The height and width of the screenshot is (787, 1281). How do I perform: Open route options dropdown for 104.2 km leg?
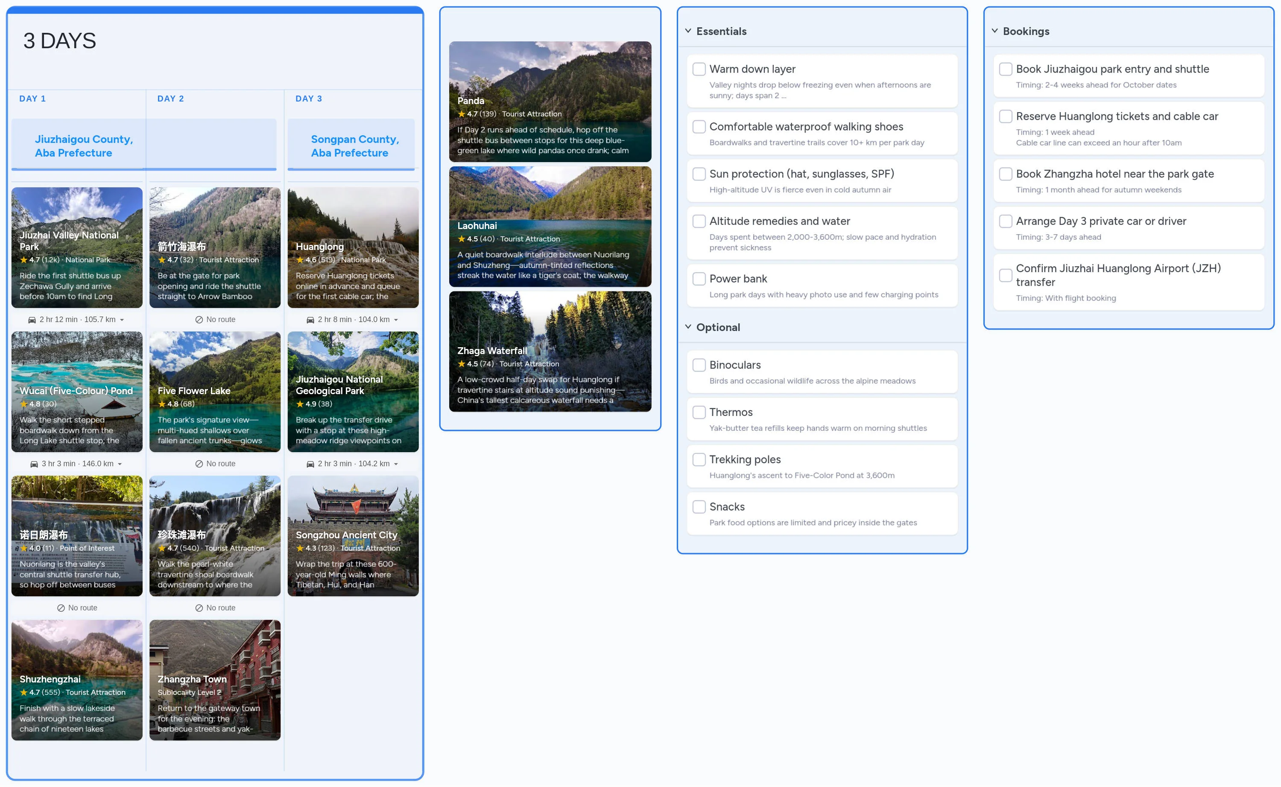(396, 464)
